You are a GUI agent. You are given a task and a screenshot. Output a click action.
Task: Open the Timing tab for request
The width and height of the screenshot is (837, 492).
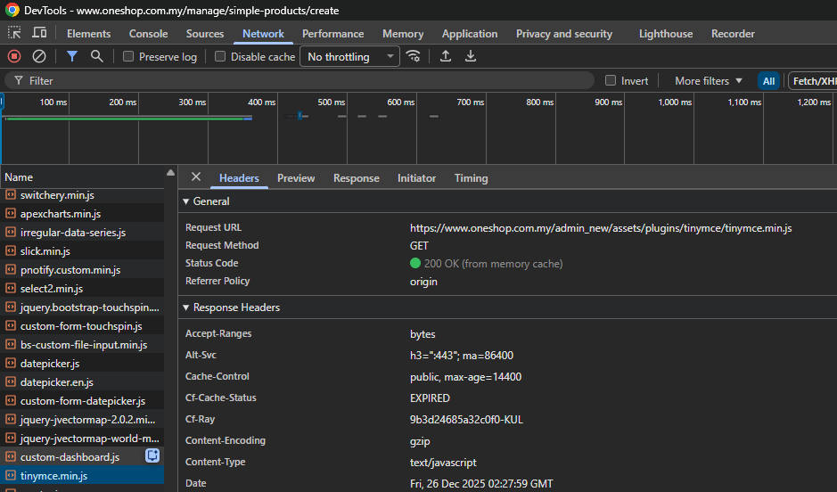click(471, 178)
